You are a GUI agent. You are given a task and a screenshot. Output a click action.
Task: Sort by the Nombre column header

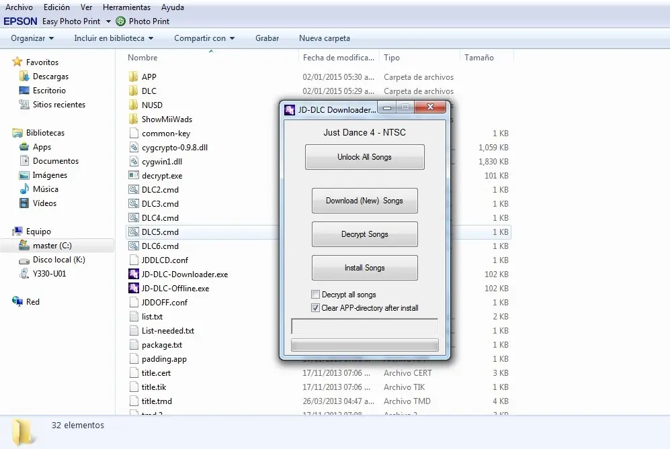click(212, 58)
